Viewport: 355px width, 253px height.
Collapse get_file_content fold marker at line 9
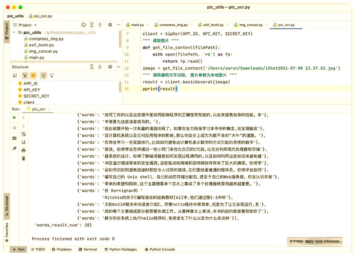point(140,47)
